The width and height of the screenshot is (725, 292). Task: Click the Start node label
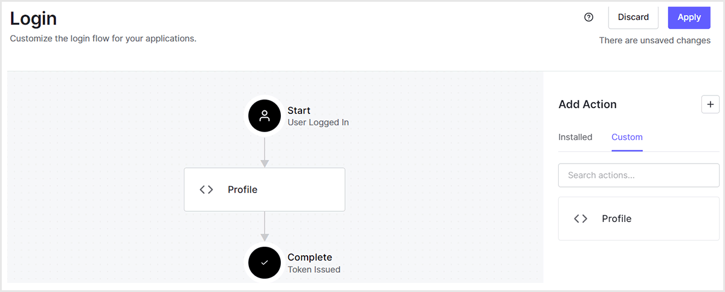[x=299, y=110]
